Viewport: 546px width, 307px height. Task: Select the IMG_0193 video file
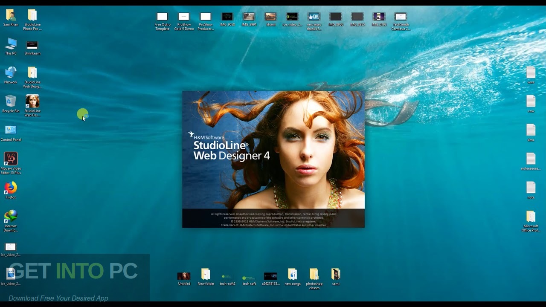(379, 17)
